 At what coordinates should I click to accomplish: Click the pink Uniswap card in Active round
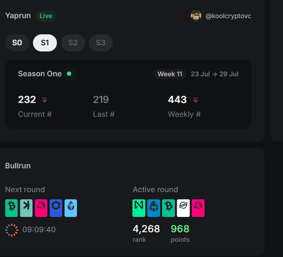[x=198, y=208]
